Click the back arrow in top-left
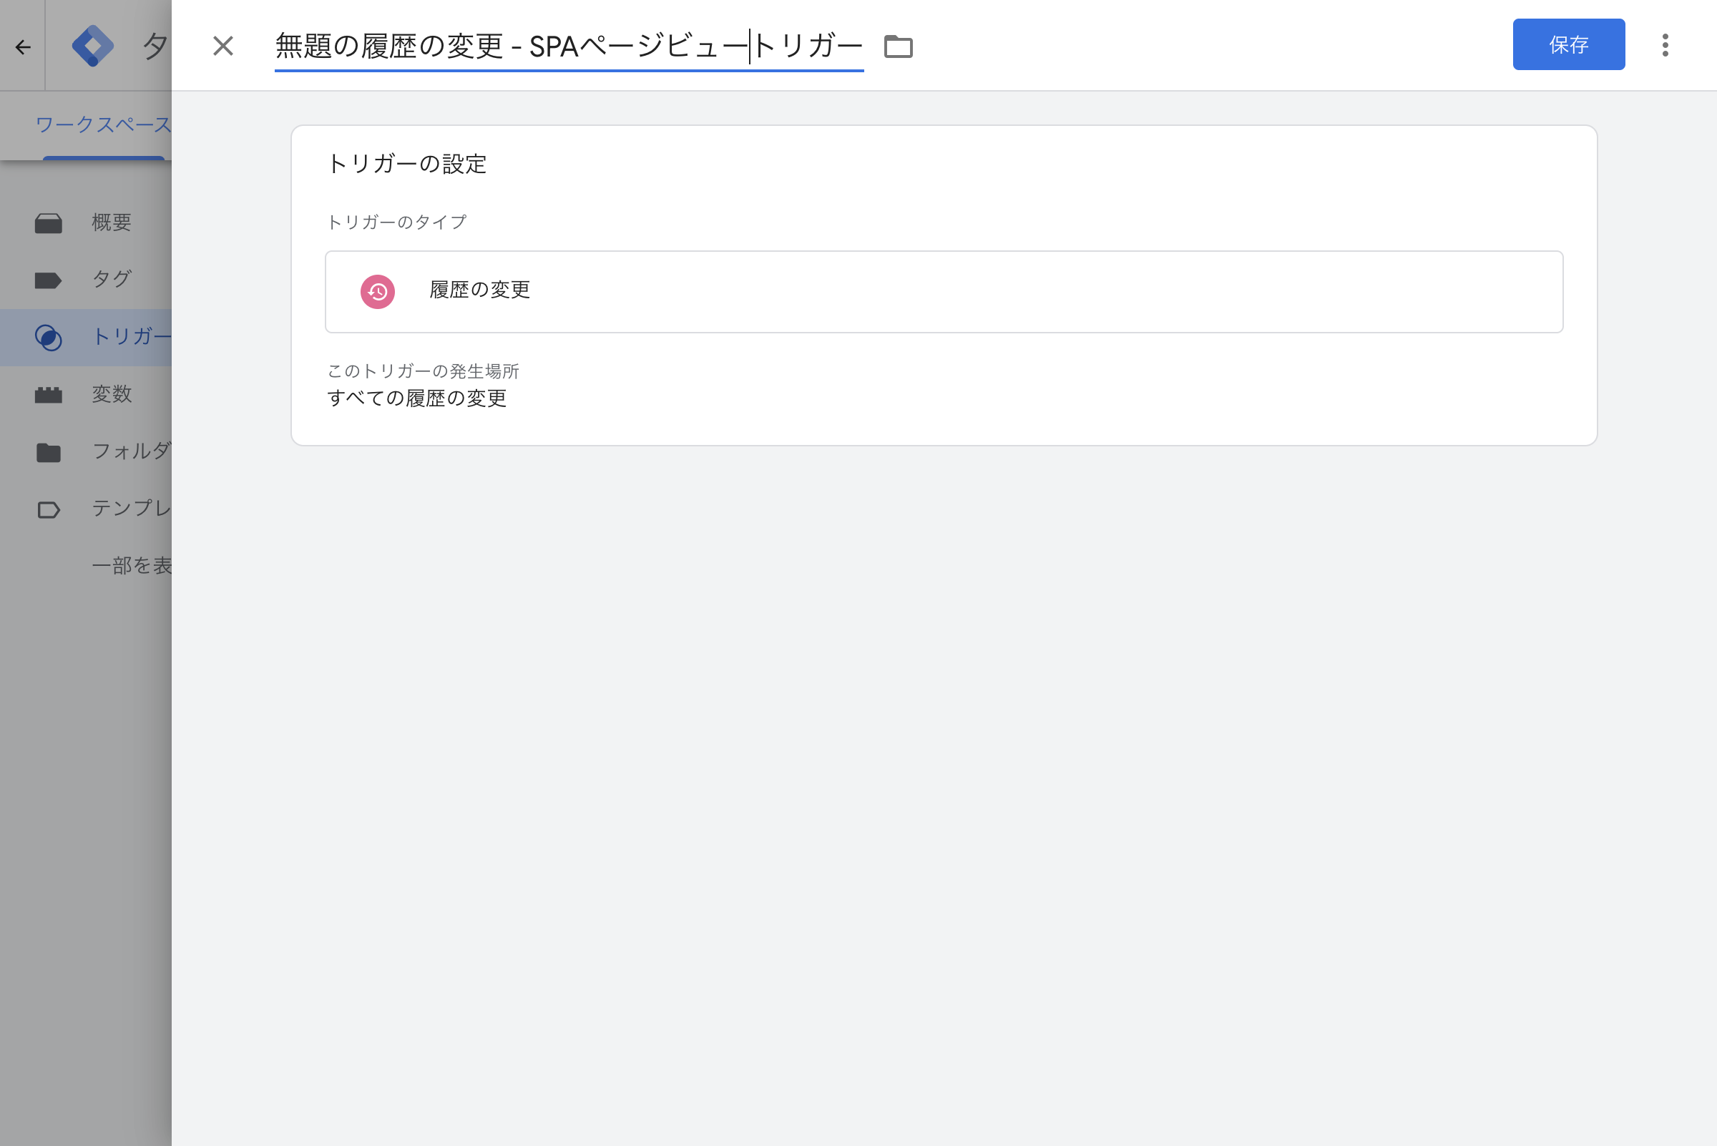The height and width of the screenshot is (1146, 1717). (24, 46)
